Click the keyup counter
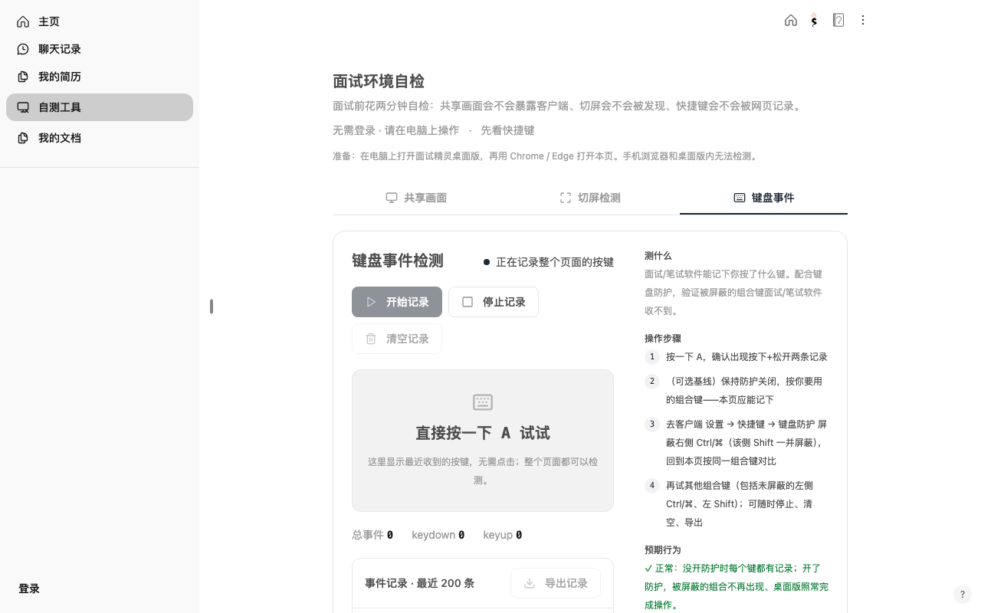Screen dimensions: 981x613 pyautogui.click(x=503, y=535)
